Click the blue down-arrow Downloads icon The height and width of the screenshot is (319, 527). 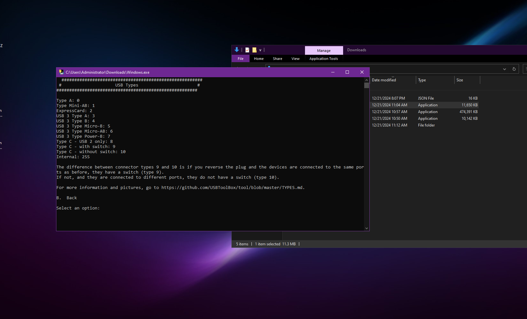click(x=237, y=50)
